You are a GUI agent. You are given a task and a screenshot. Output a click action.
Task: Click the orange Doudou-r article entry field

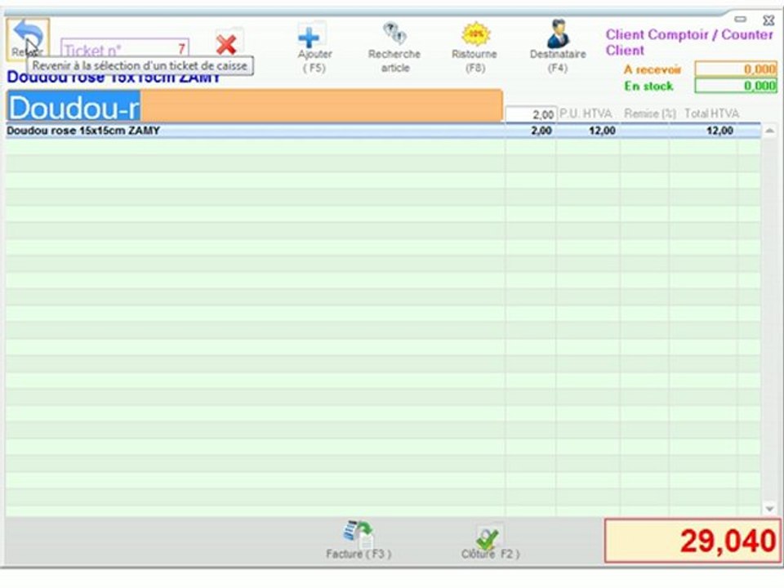(254, 106)
